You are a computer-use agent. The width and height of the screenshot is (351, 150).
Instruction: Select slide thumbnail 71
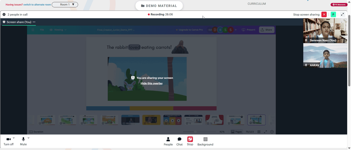point(172,120)
